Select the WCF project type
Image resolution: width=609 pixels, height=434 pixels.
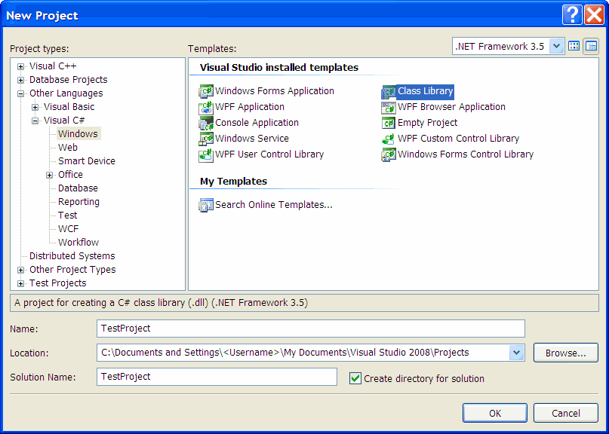68,229
